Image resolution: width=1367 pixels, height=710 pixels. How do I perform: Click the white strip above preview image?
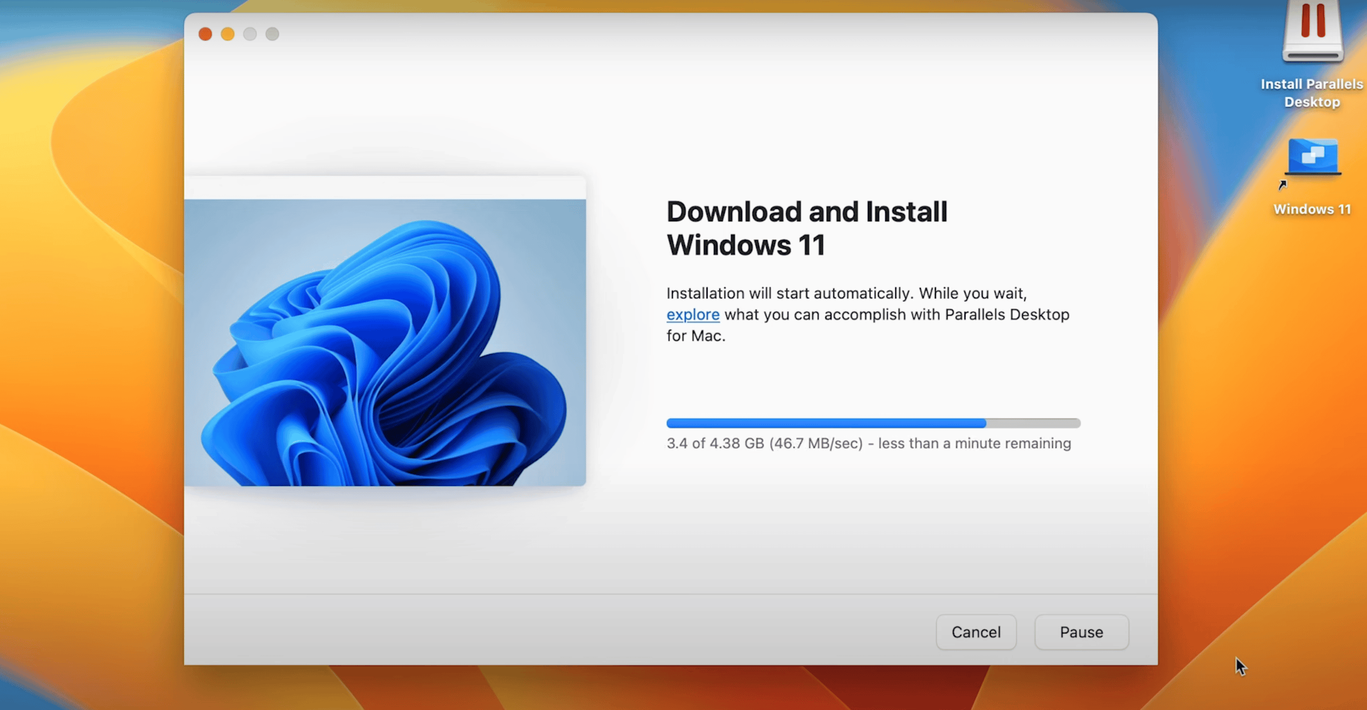click(385, 188)
